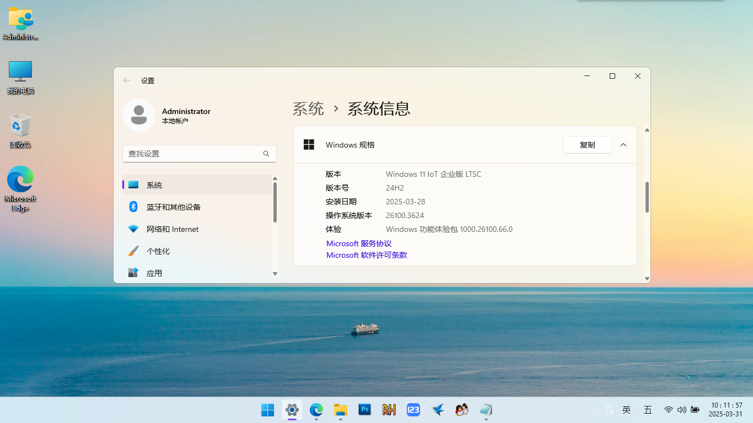Click the Windows 11 IoT 企业版 LTSC text
The height and width of the screenshot is (423, 753).
[433, 174]
